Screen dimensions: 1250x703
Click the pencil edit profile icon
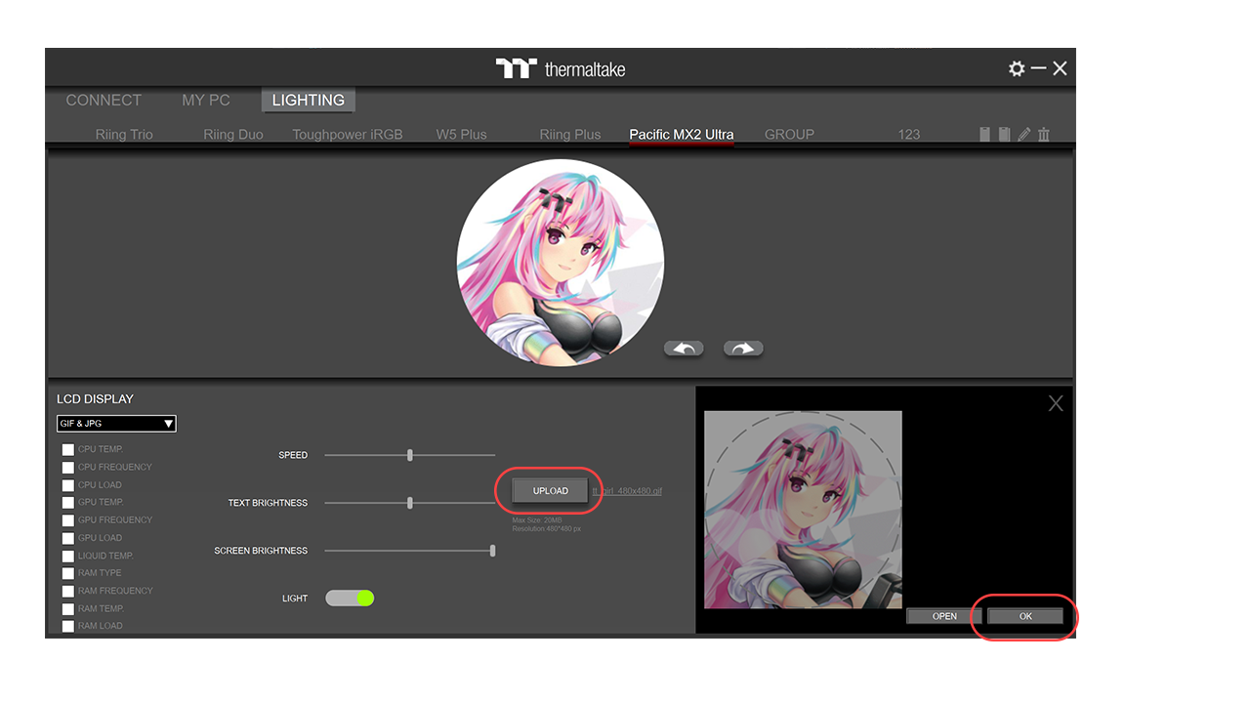[x=1024, y=135]
